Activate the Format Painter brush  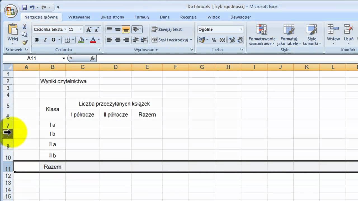pos(25,42)
